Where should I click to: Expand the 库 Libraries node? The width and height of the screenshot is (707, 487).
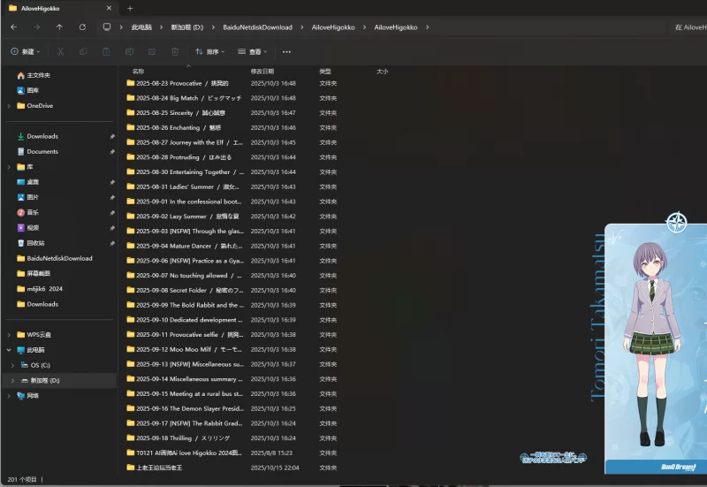[9, 167]
